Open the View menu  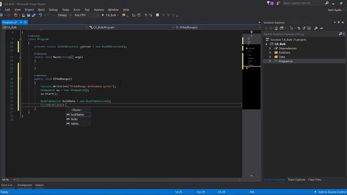[17, 10]
